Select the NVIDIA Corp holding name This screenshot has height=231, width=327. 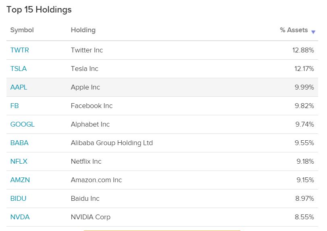point(90,217)
